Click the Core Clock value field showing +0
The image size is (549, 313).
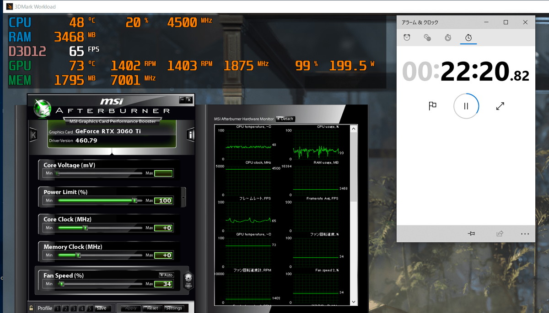point(163,228)
